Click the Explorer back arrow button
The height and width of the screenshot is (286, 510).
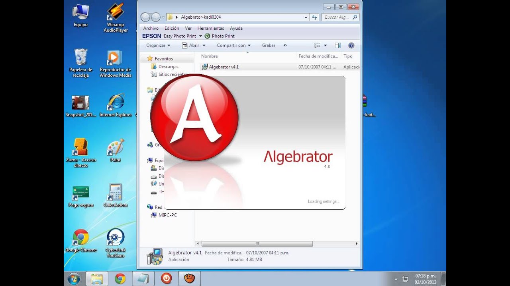145,17
